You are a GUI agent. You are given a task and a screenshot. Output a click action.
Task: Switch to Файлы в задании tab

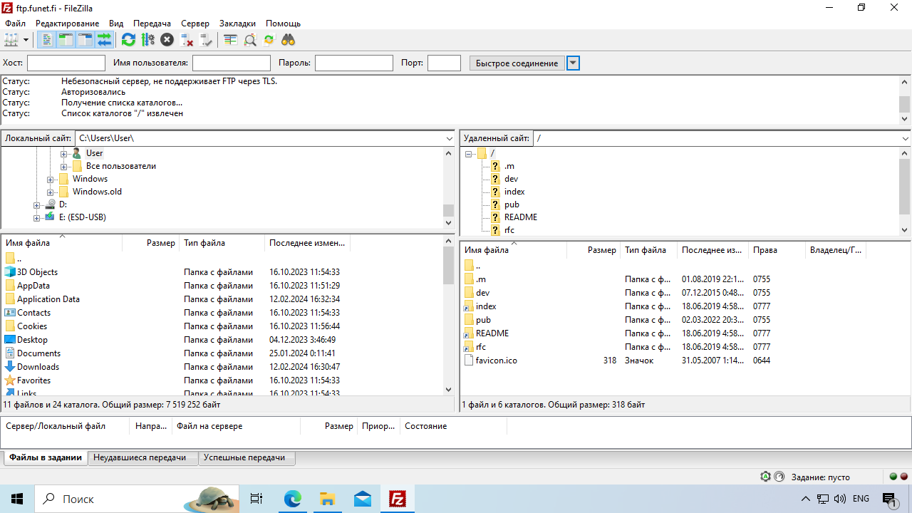(45, 457)
